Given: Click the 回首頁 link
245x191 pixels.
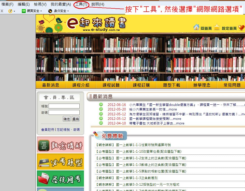Looking at the screenshot, I should [206, 28].
